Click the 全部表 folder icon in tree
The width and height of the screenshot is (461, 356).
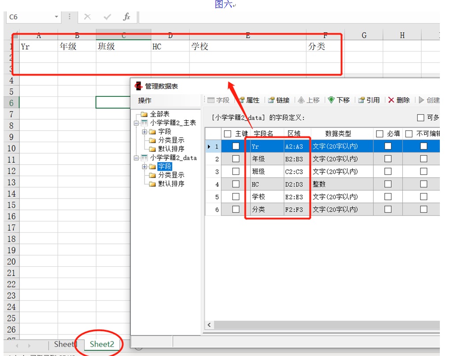tap(144, 114)
